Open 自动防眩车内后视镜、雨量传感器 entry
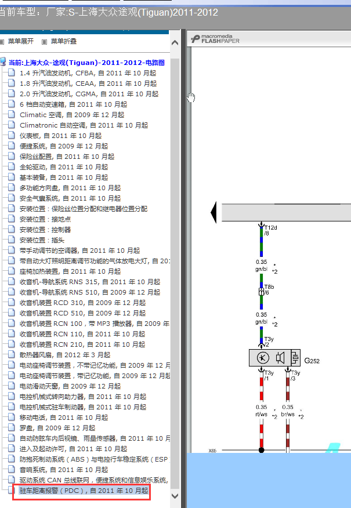 (95, 438)
